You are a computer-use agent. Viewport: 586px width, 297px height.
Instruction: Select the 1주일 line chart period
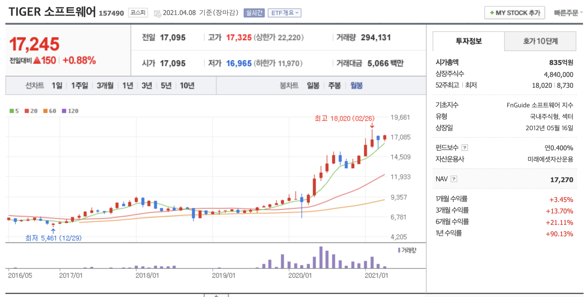tap(79, 86)
